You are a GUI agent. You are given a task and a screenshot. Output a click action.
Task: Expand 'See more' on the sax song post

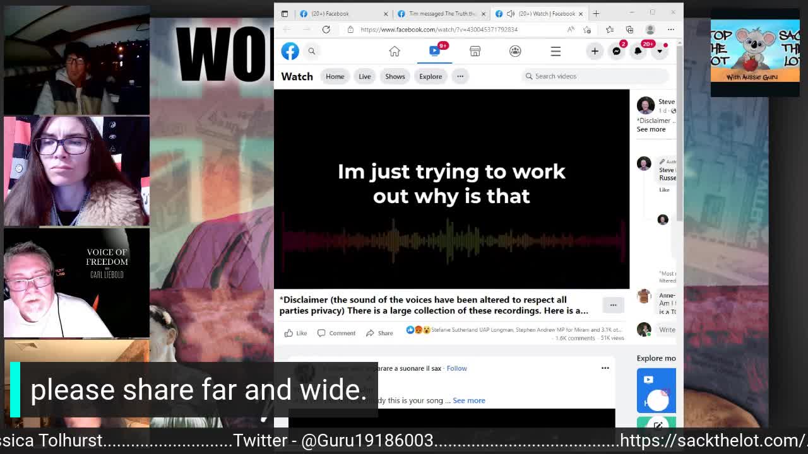469,400
